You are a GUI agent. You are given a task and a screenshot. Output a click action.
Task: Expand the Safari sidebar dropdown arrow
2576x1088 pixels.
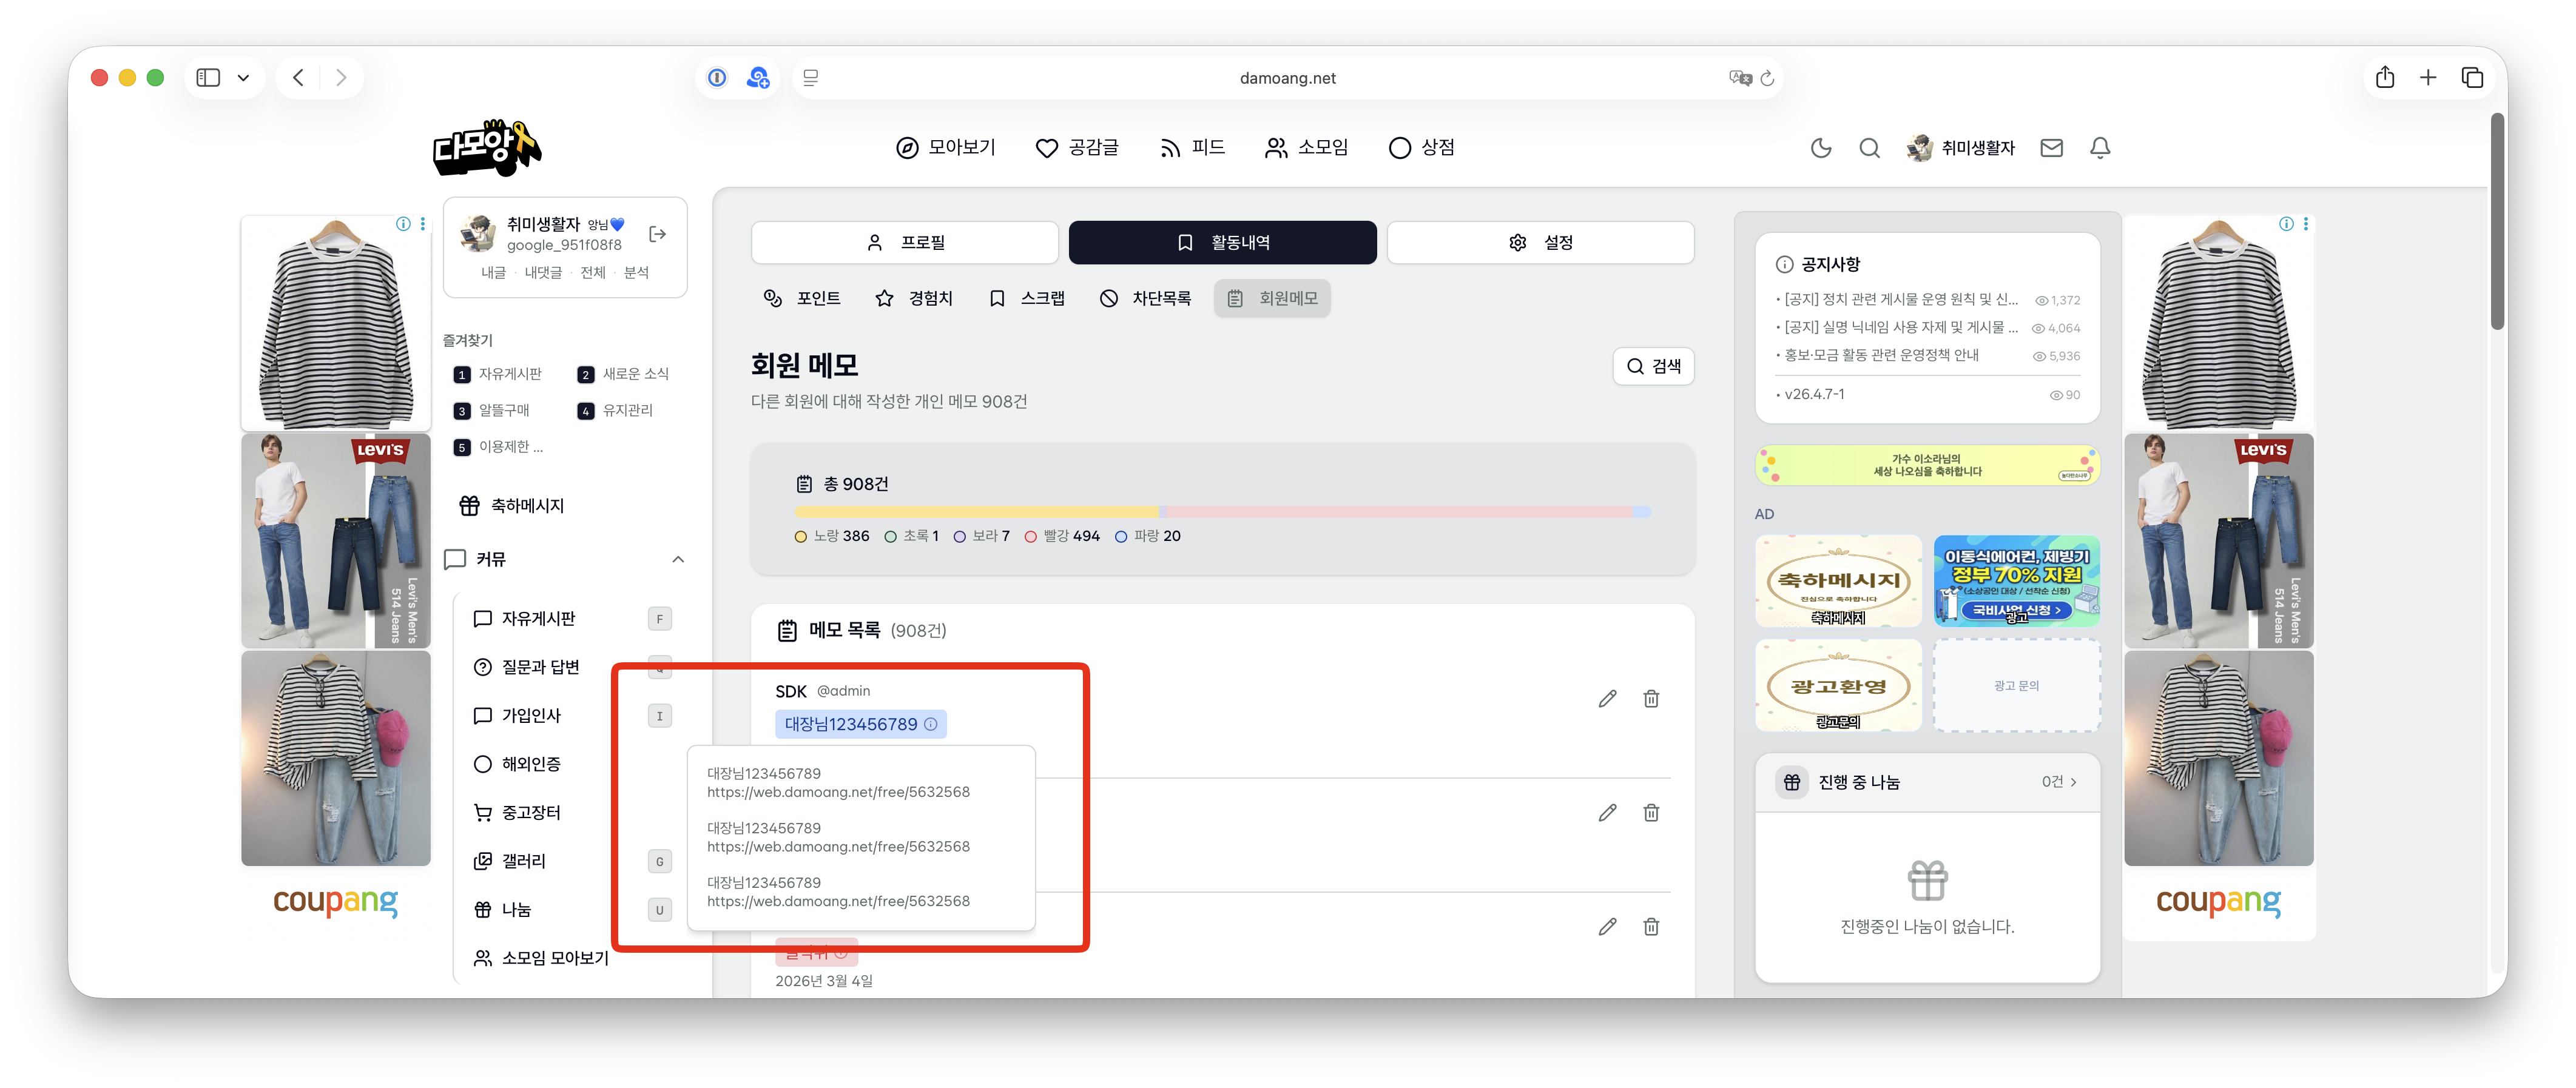[x=243, y=77]
